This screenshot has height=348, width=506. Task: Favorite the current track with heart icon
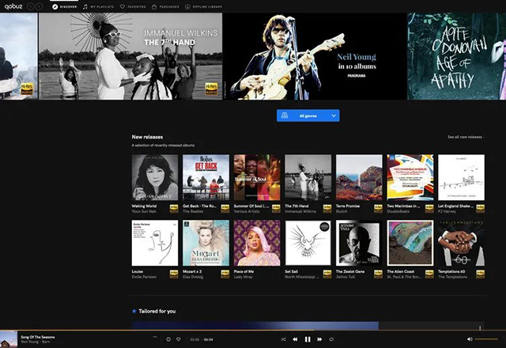click(x=179, y=339)
